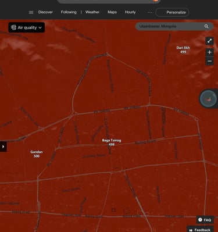Viewport: 218px width, 232px height.
Task: Switch to the Following tab
Action: click(69, 12)
